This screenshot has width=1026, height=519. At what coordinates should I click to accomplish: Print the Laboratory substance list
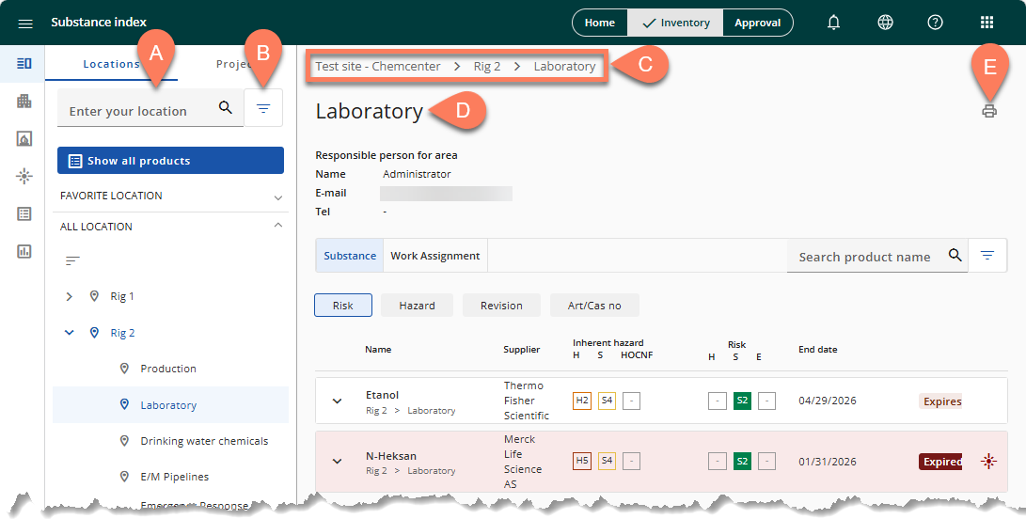[x=988, y=111]
